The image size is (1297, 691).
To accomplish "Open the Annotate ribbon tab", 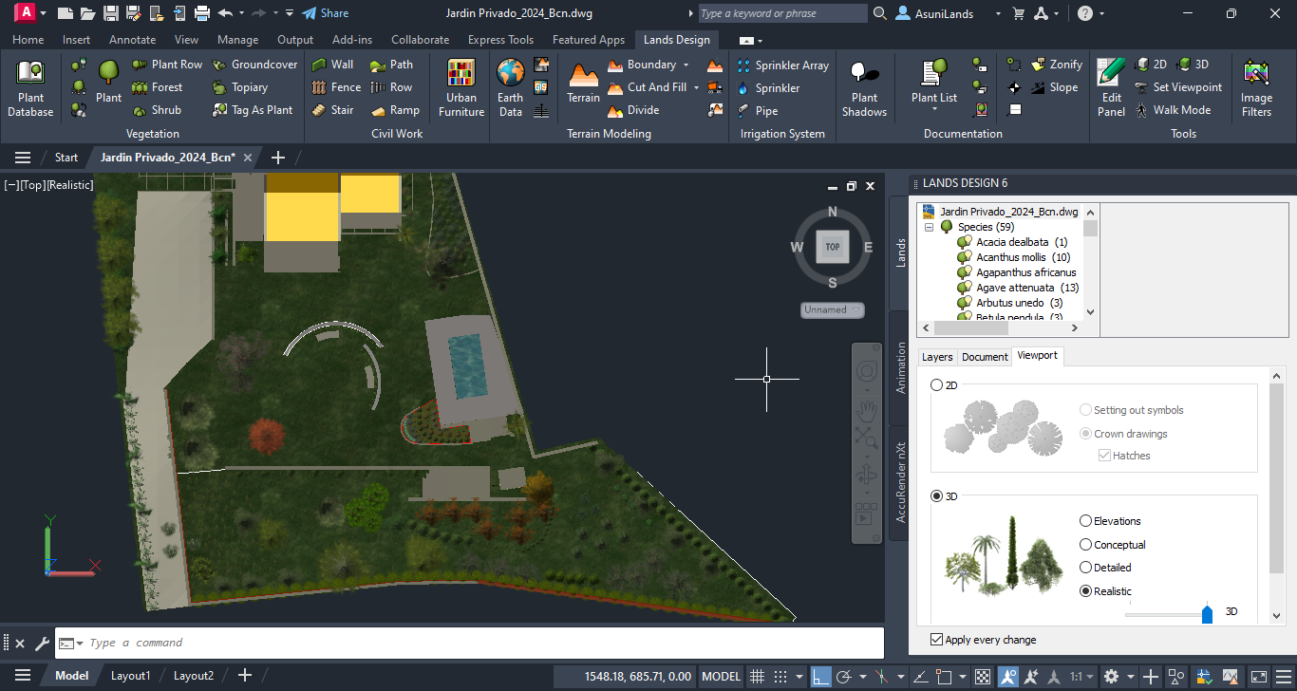I will (x=132, y=40).
